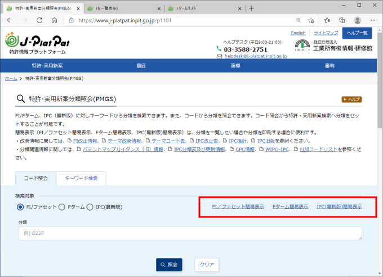Click the browser home icon
The image size is (383, 277).
[54, 20]
